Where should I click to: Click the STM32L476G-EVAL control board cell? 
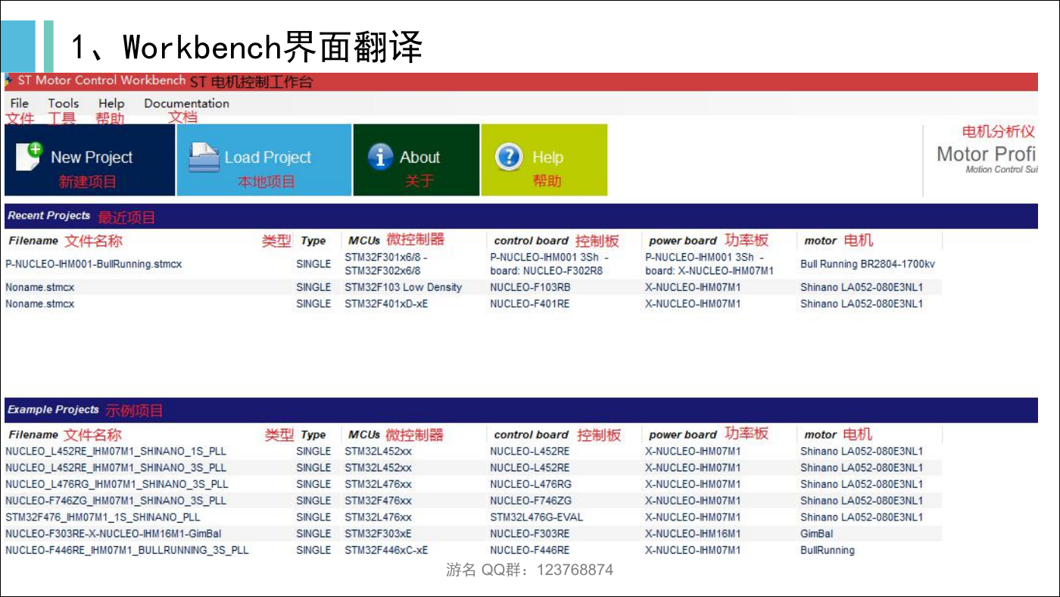pos(537,517)
